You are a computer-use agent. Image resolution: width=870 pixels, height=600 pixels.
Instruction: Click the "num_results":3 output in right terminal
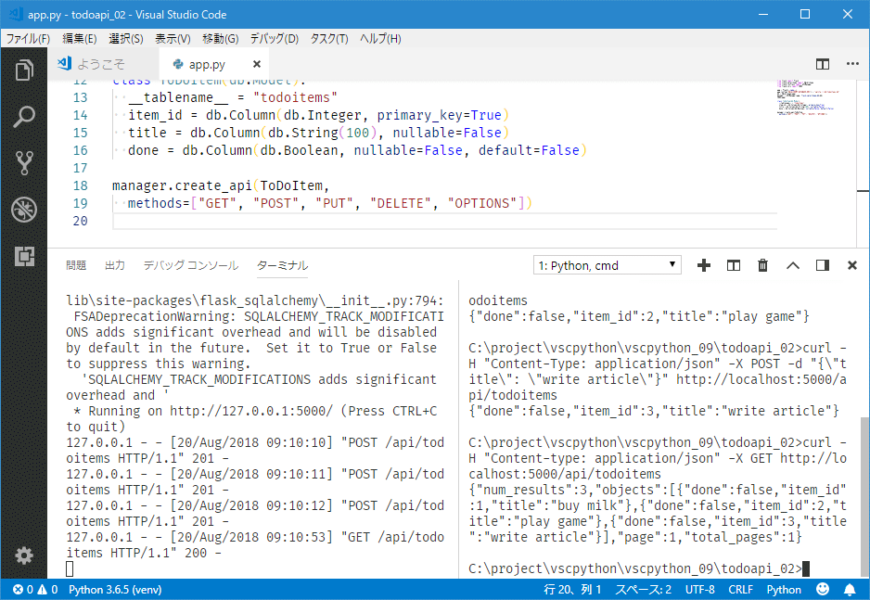(x=530, y=490)
